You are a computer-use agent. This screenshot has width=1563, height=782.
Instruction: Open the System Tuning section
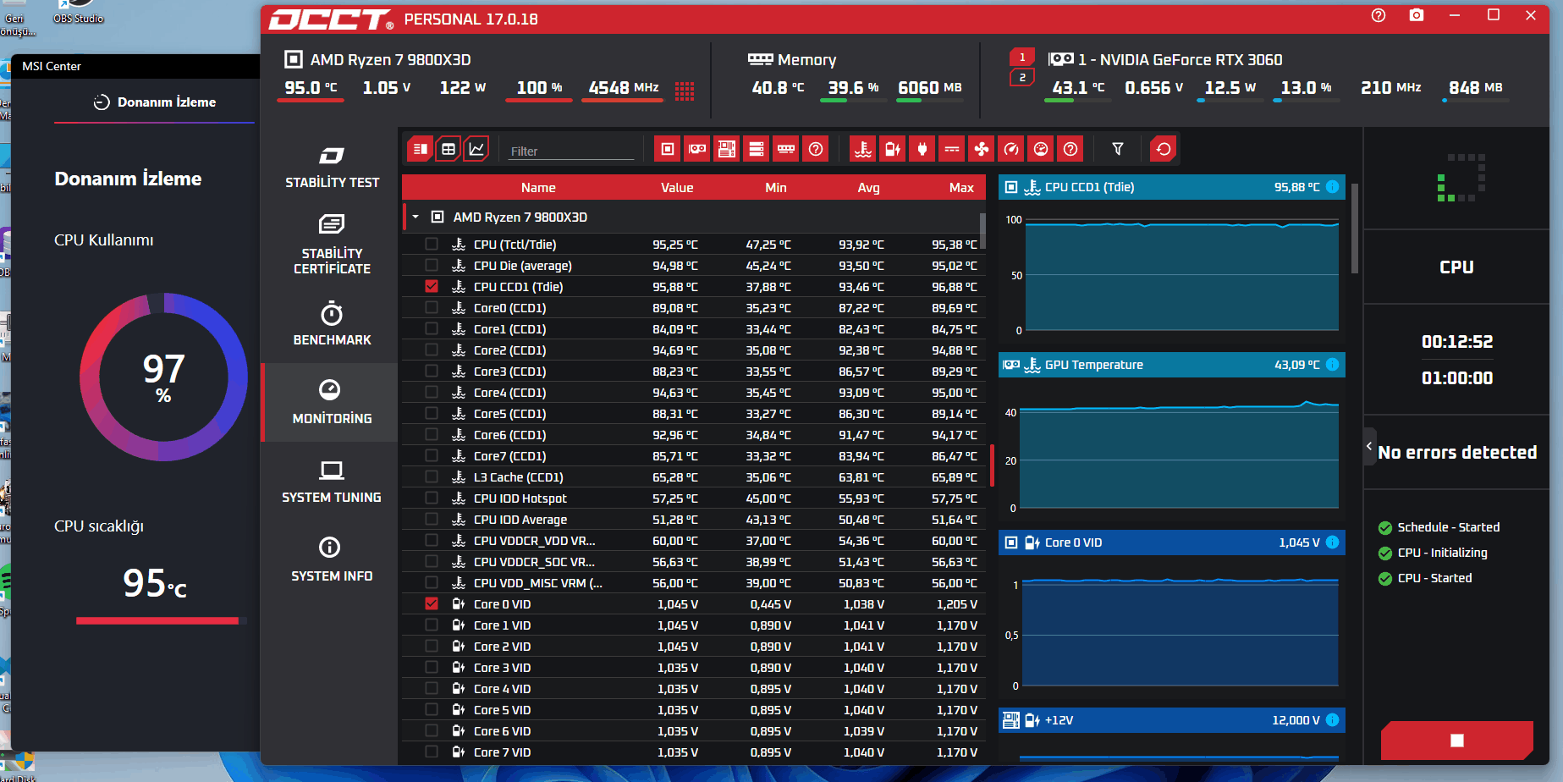332,482
